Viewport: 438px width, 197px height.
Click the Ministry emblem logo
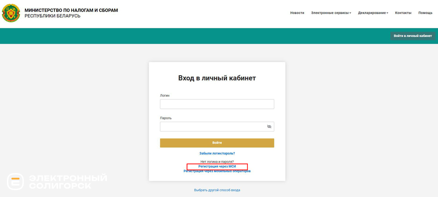pos(11,13)
